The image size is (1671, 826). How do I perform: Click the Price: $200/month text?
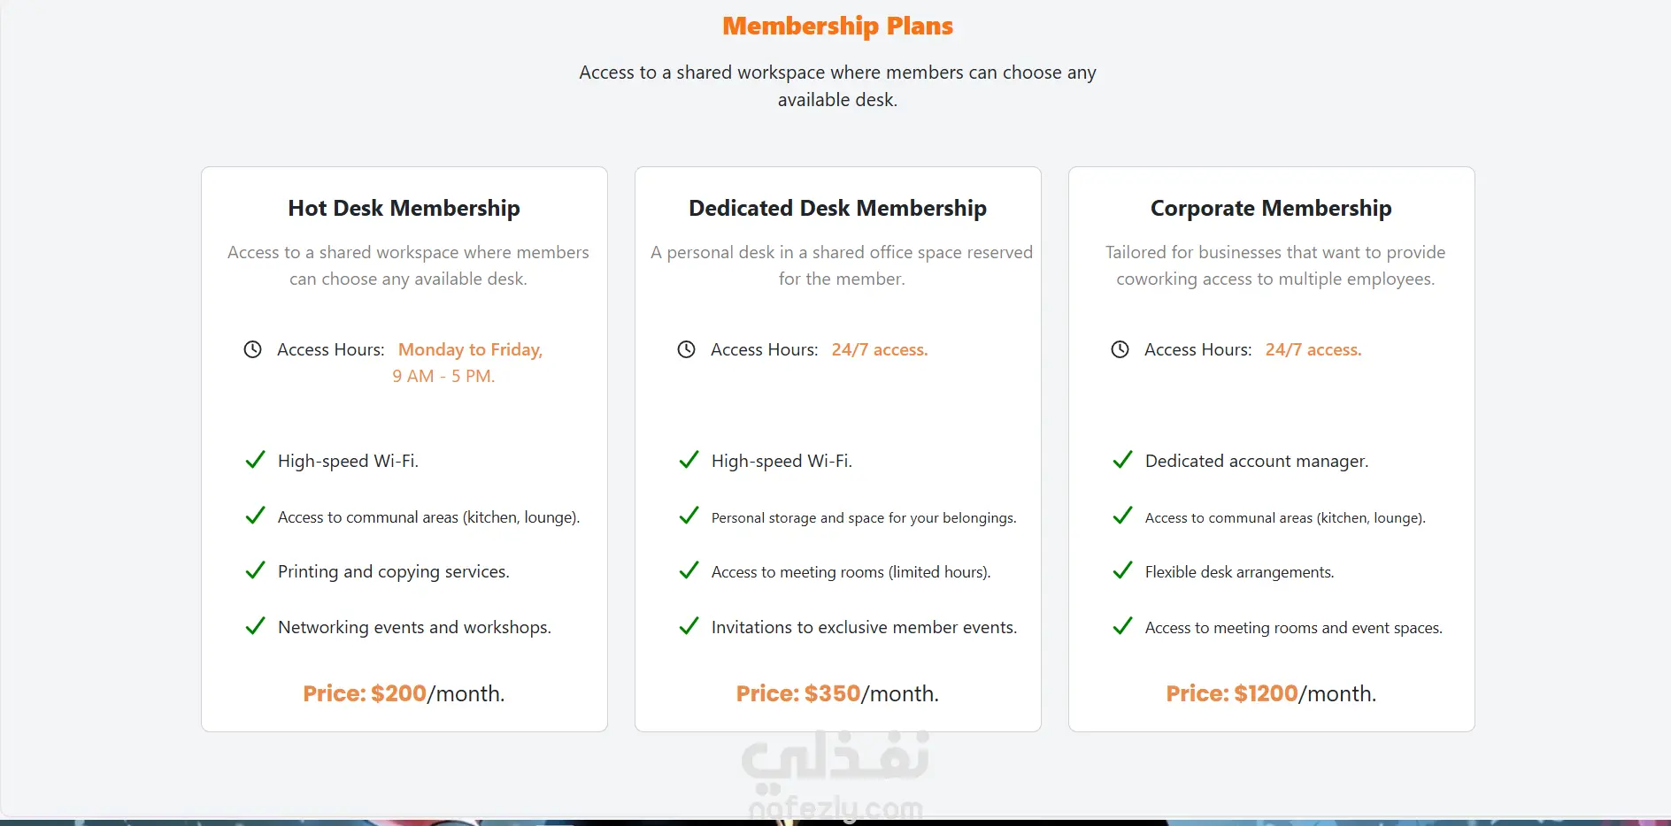pyautogui.click(x=404, y=693)
